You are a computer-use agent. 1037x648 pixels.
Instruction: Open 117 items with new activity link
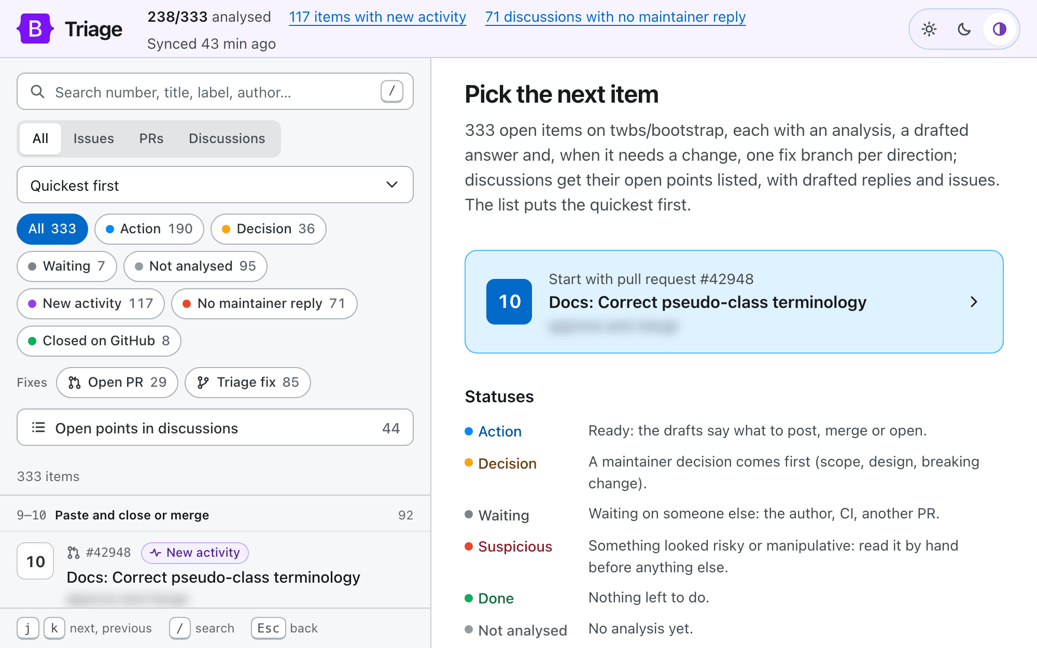[377, 17]
